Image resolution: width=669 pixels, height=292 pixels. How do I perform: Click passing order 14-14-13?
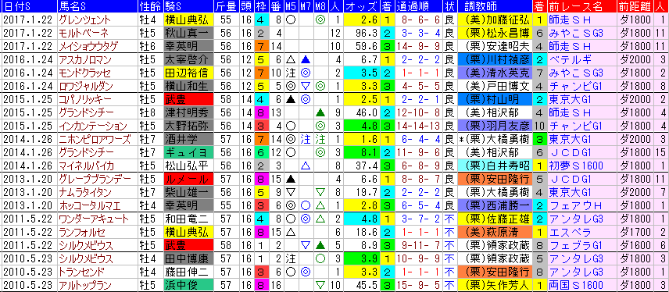click(x=418, y=126)
